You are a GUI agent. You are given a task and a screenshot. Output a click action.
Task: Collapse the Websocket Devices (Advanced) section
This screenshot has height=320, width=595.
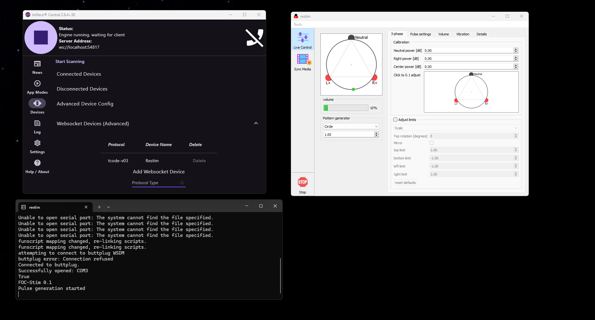(256, 123)
